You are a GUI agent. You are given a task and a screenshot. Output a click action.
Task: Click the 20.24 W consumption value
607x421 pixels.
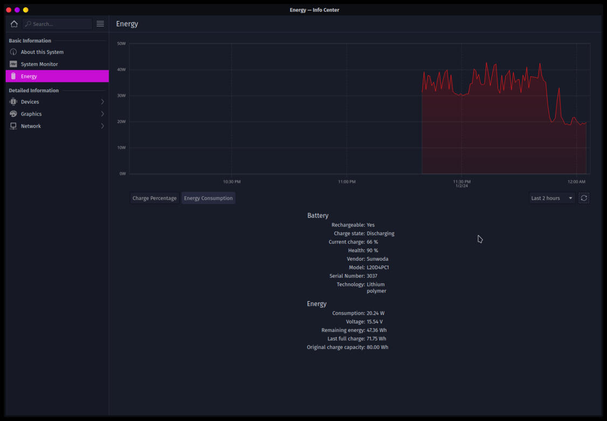click(x=376, y=313)
